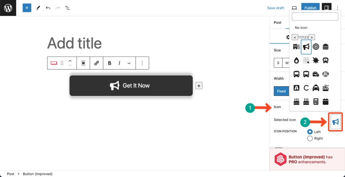Viewport: 345px width, 177px height.
Task: Open the block toolbar options menu
Action: coord(142,63)
